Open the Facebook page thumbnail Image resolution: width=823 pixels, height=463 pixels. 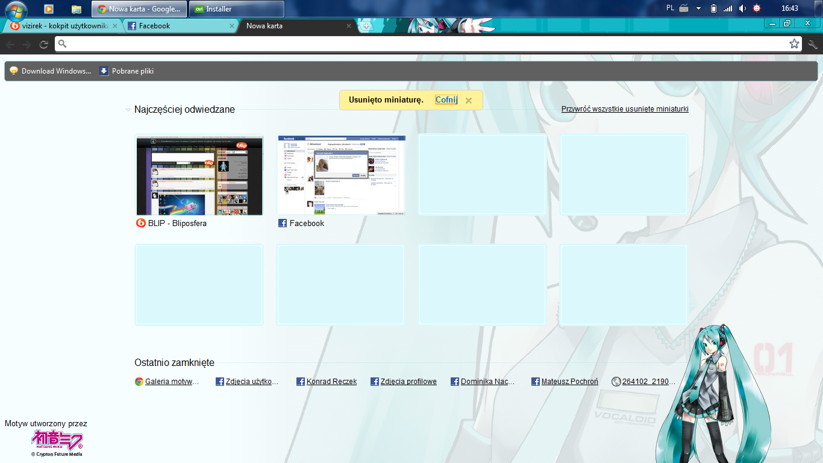click(341, 175)
